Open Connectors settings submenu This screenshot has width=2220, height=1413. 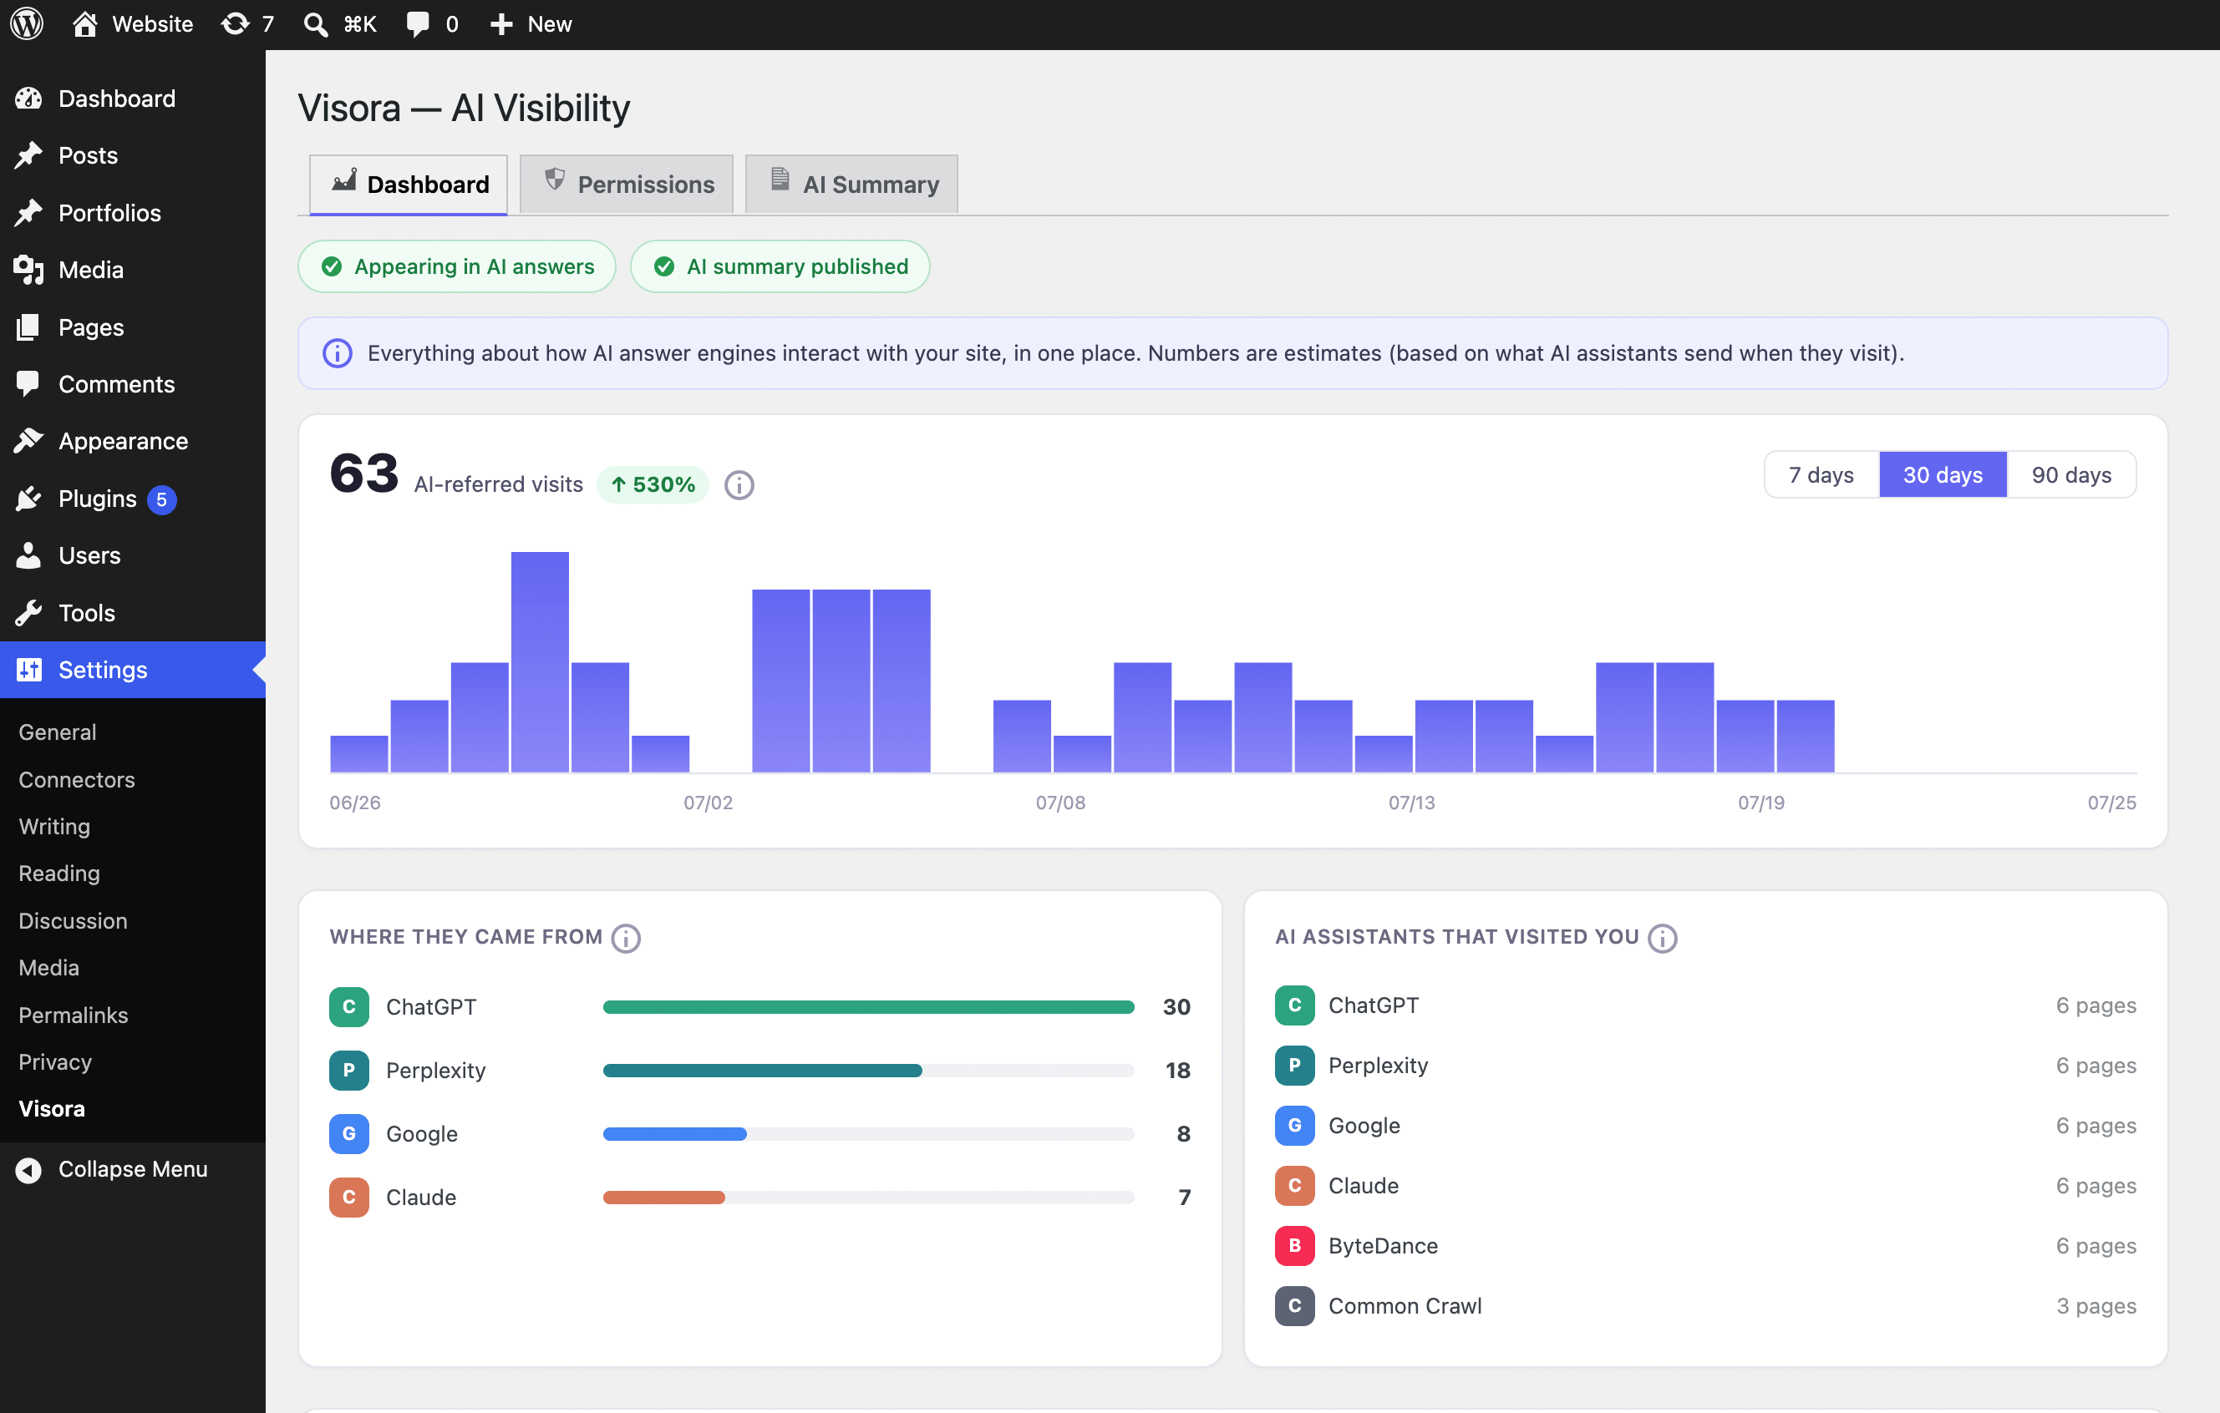tap(77, 780)
